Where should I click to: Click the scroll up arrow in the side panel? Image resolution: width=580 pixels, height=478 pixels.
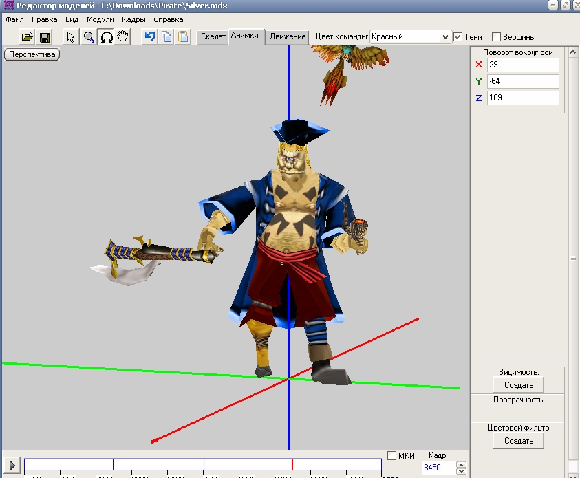(x=573, y=52)
